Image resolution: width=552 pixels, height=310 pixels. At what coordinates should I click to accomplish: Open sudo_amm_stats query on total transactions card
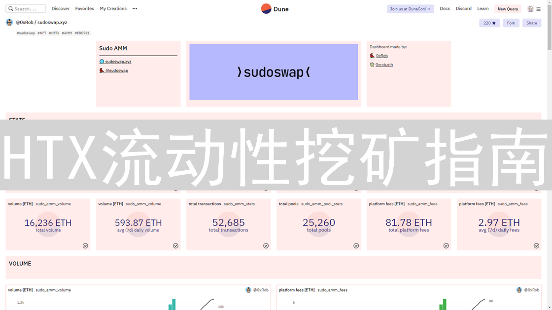coord(240,204)
